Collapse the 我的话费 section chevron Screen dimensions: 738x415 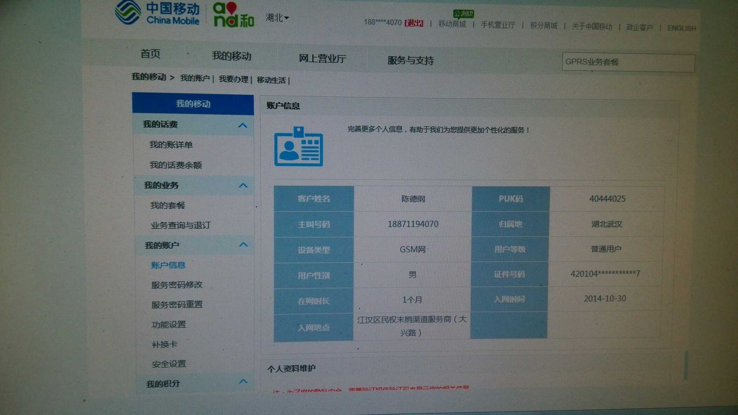242,125
